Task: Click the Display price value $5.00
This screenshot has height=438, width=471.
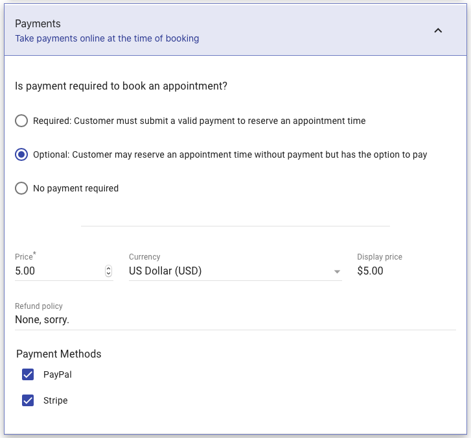Action: click(x=370, y=271)
